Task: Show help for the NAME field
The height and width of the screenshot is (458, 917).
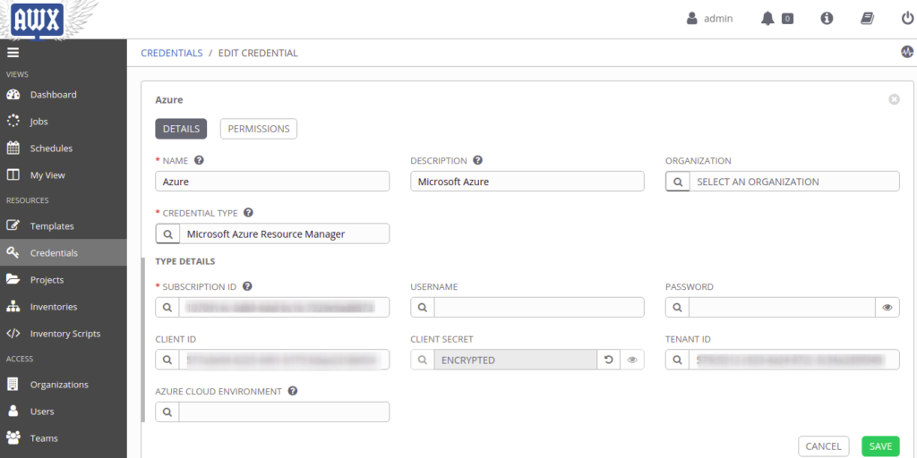Action: (x=199, y=160)
